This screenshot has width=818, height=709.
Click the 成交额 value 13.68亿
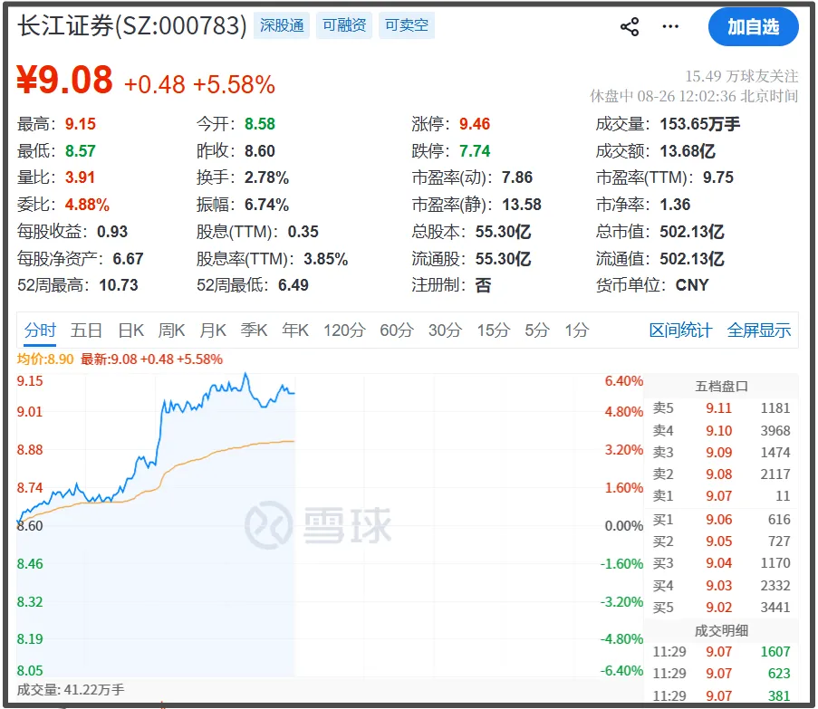coord(688,151)
